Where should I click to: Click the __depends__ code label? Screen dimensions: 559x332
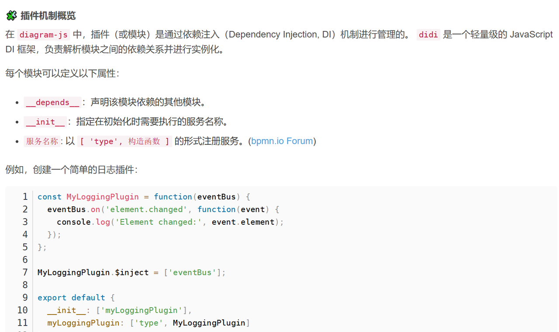[x=52, y=103]
